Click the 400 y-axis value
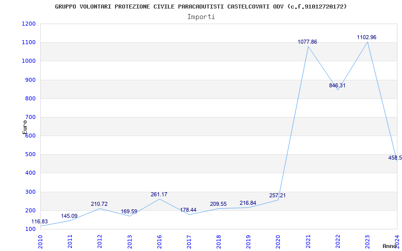Viewport: 402px width, 251px height. click(x=31, y=173)
